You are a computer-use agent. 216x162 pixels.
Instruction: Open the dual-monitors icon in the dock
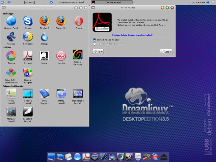(60, 157)
